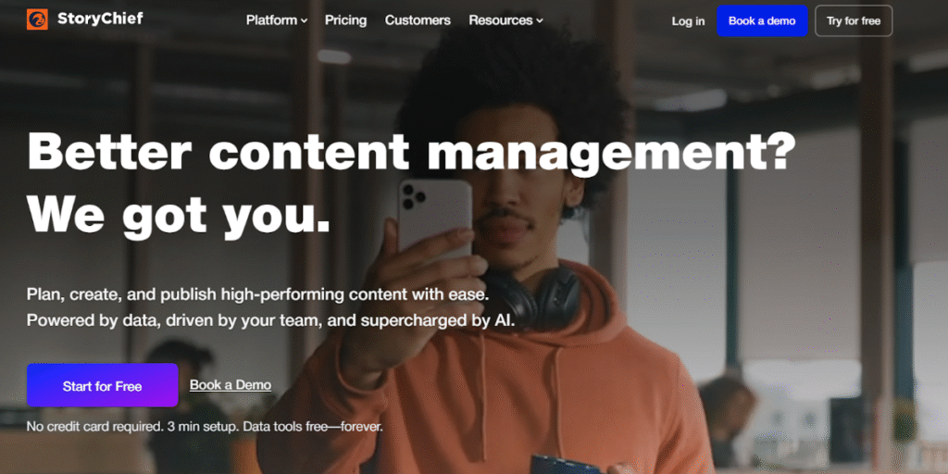This screenshot has width=948, height=474.
Task: Click the orange StoryChief logo icon
Action: point(37,19)
